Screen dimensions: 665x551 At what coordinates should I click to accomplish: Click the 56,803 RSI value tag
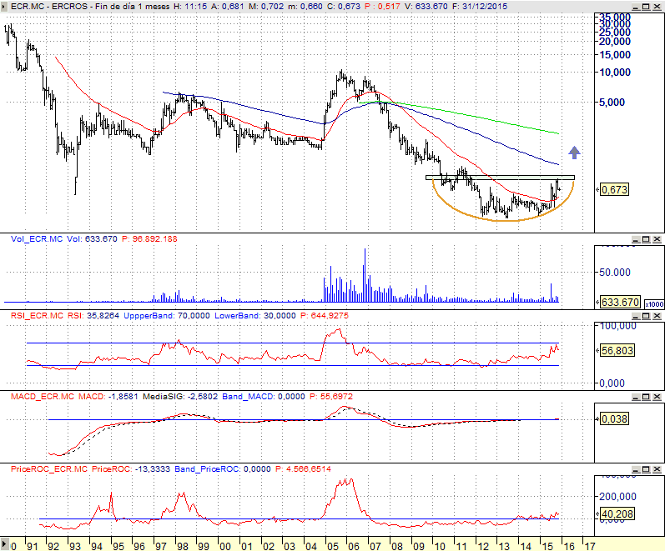coord(617,352)
